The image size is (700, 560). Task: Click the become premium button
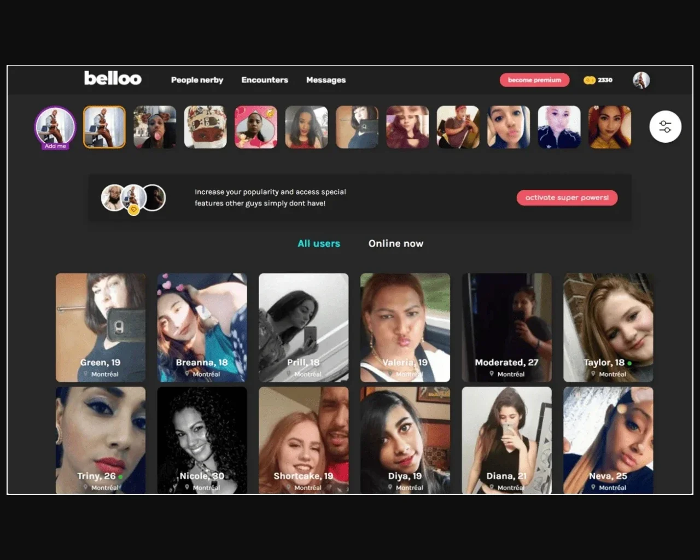(x=534, y=80)
